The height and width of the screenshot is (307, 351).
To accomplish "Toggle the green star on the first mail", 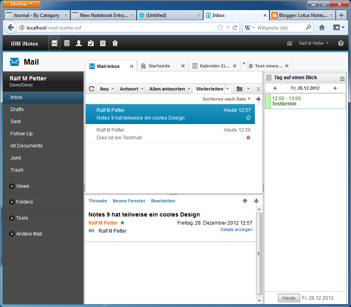I will pyautogui.click(x=248, y=118).
